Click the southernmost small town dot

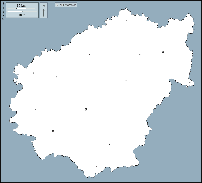[x=96, y=167]
